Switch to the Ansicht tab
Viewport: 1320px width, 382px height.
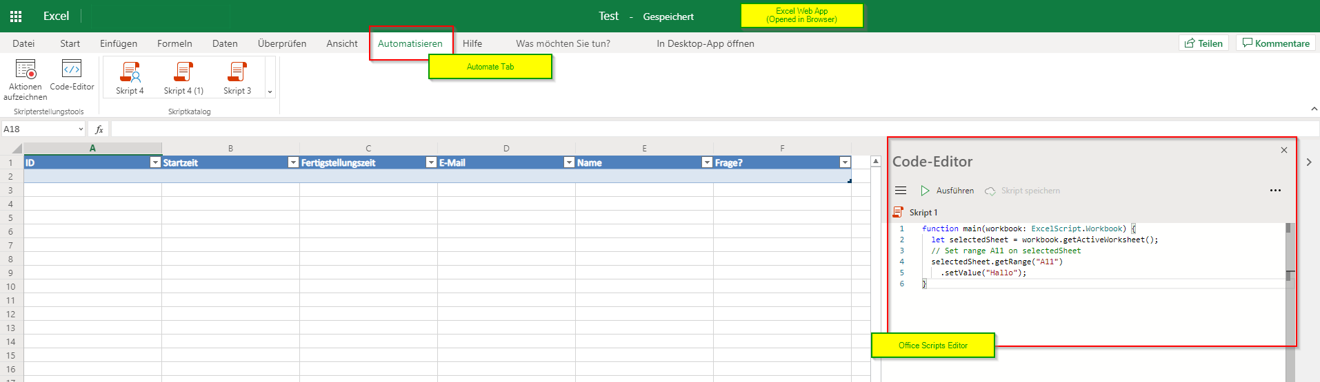tap(342, 43)
